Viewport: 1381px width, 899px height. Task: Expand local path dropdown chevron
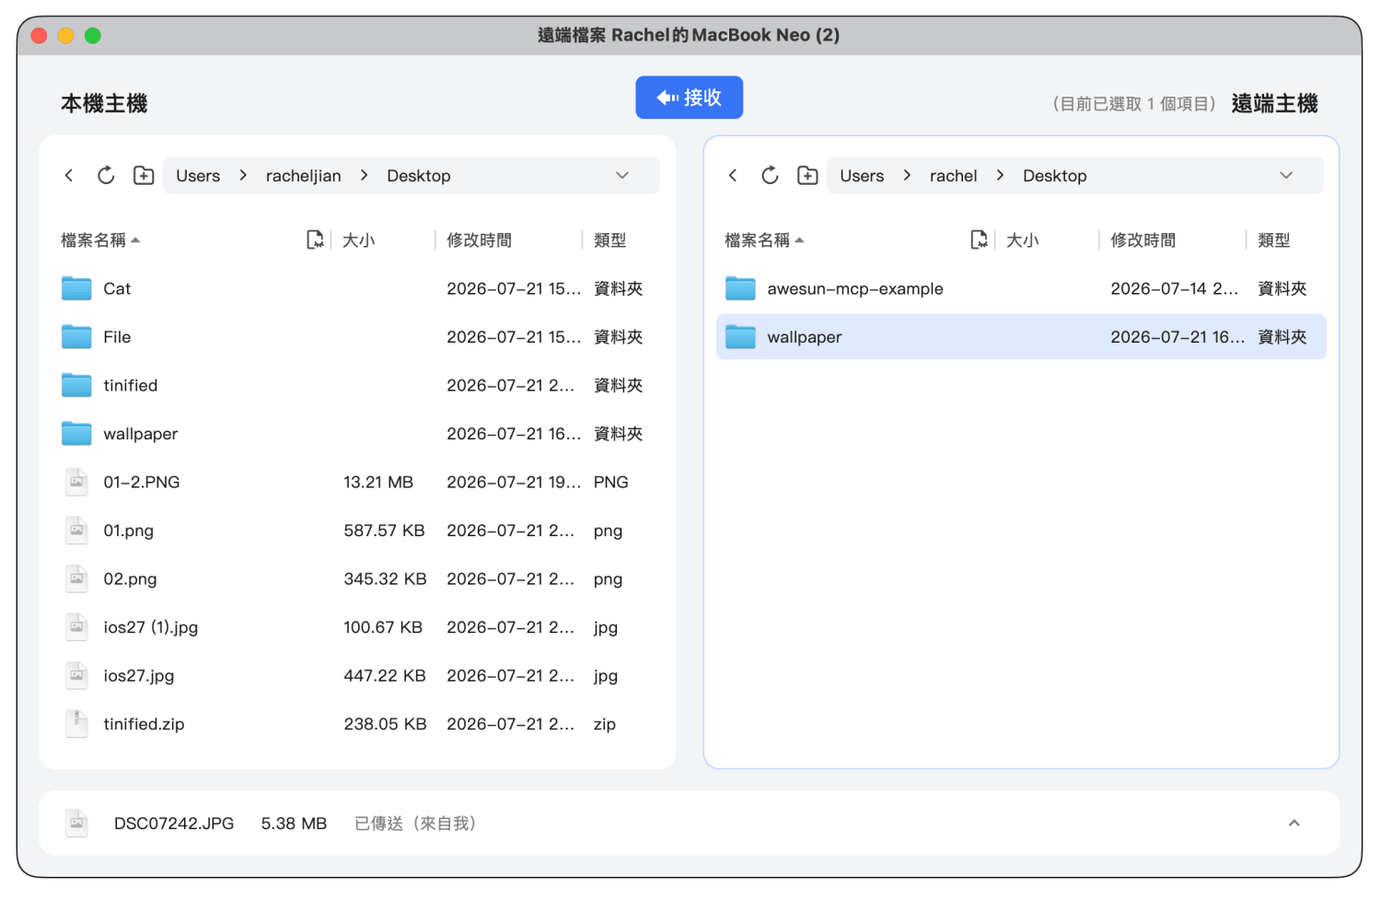[x=622, y=175]
